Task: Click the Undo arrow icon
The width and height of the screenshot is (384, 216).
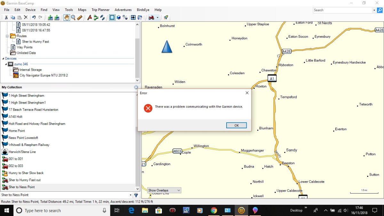Action: click(34, 18)
